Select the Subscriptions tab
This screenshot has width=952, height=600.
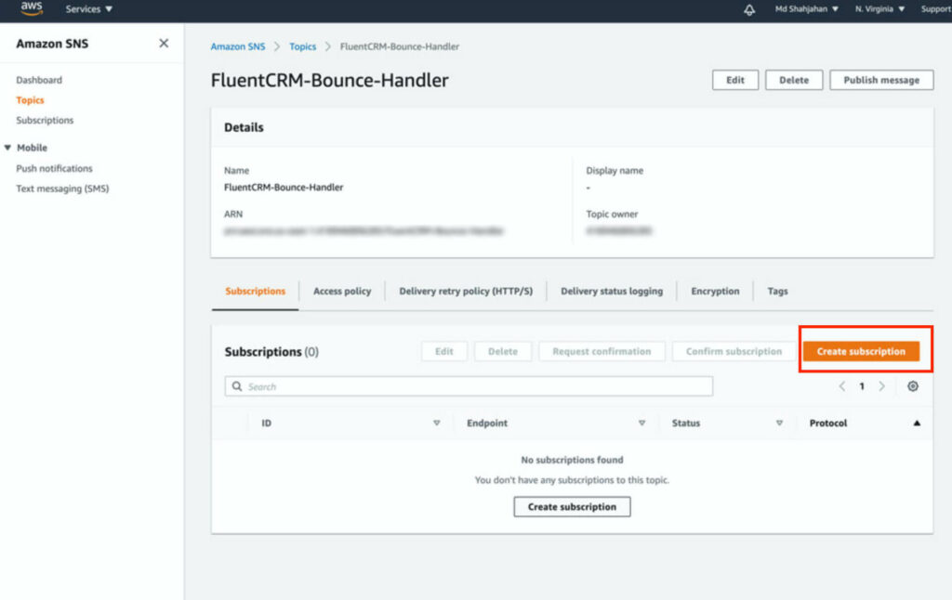tap(255, 292)
